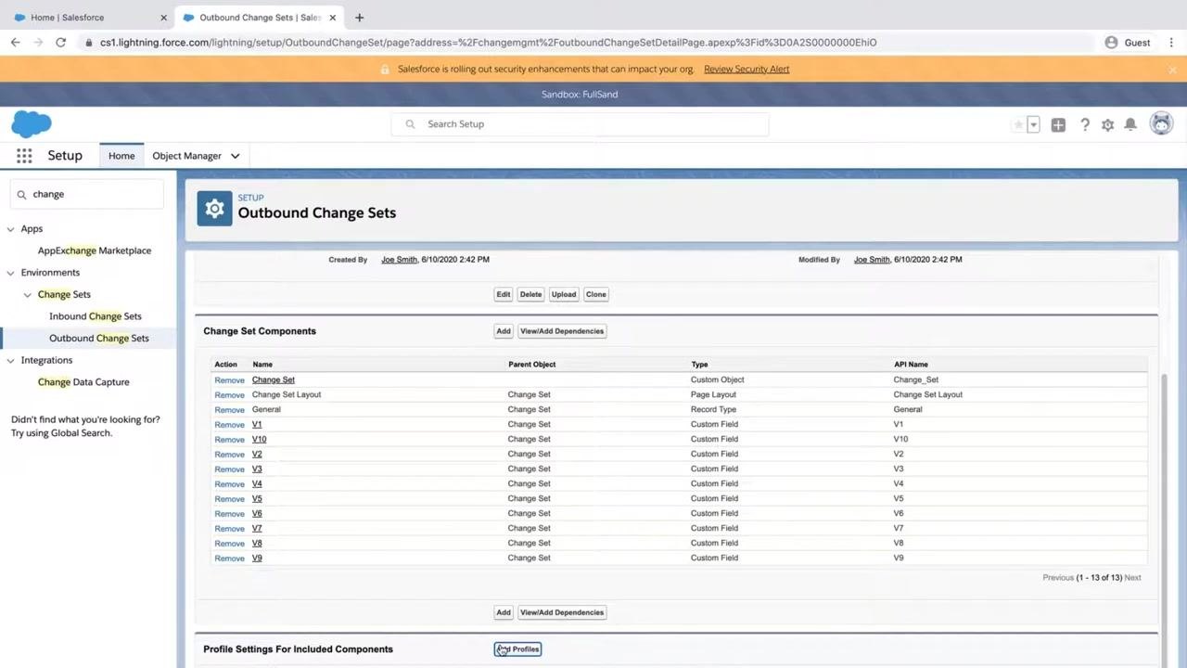Remove the V1 custom field
The width and height of the screenshot is (1187, 668).
[229, 425]
